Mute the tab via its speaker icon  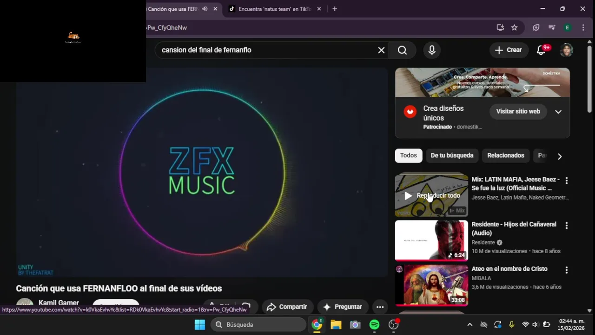point(205,9)
